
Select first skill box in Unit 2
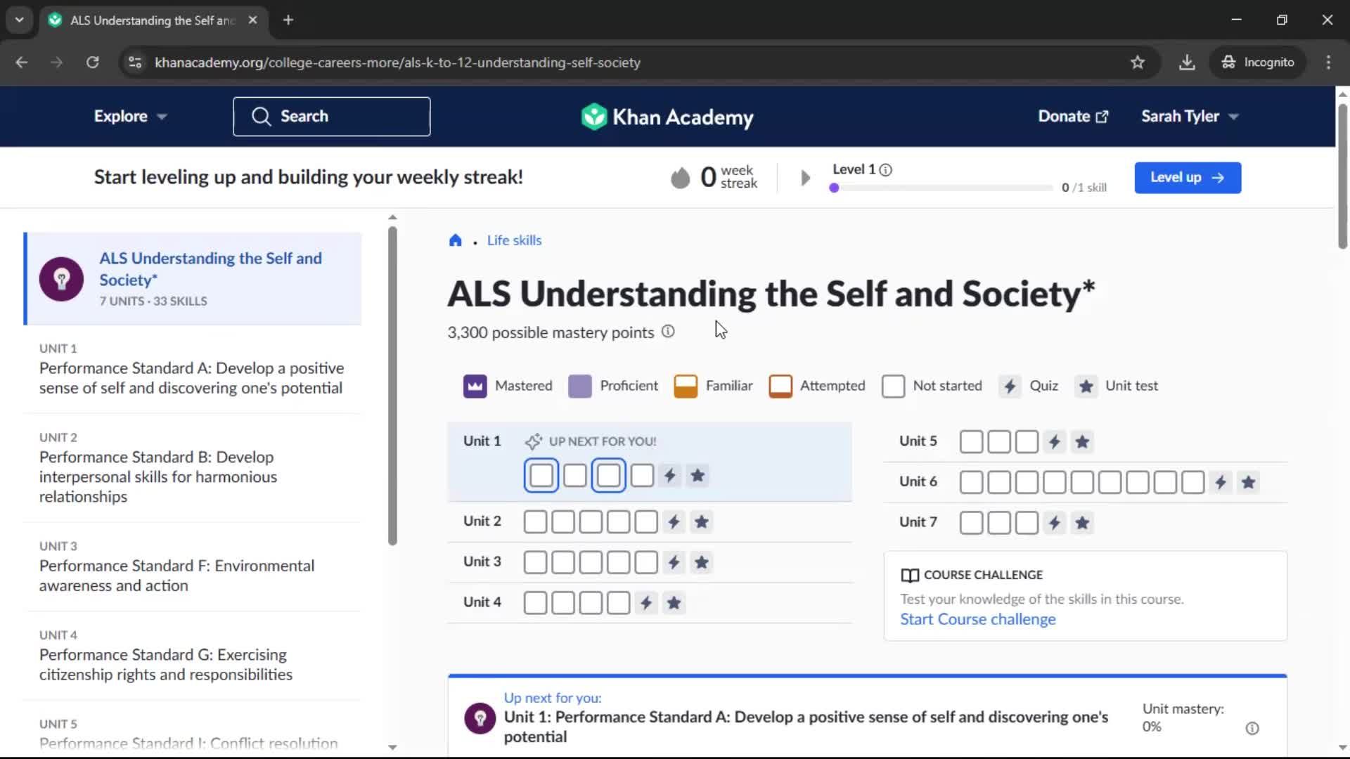(x=535, y=522)
